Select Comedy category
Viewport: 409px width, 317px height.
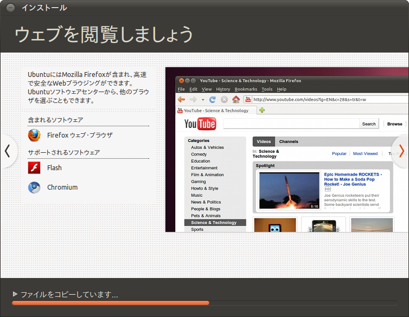199,154
